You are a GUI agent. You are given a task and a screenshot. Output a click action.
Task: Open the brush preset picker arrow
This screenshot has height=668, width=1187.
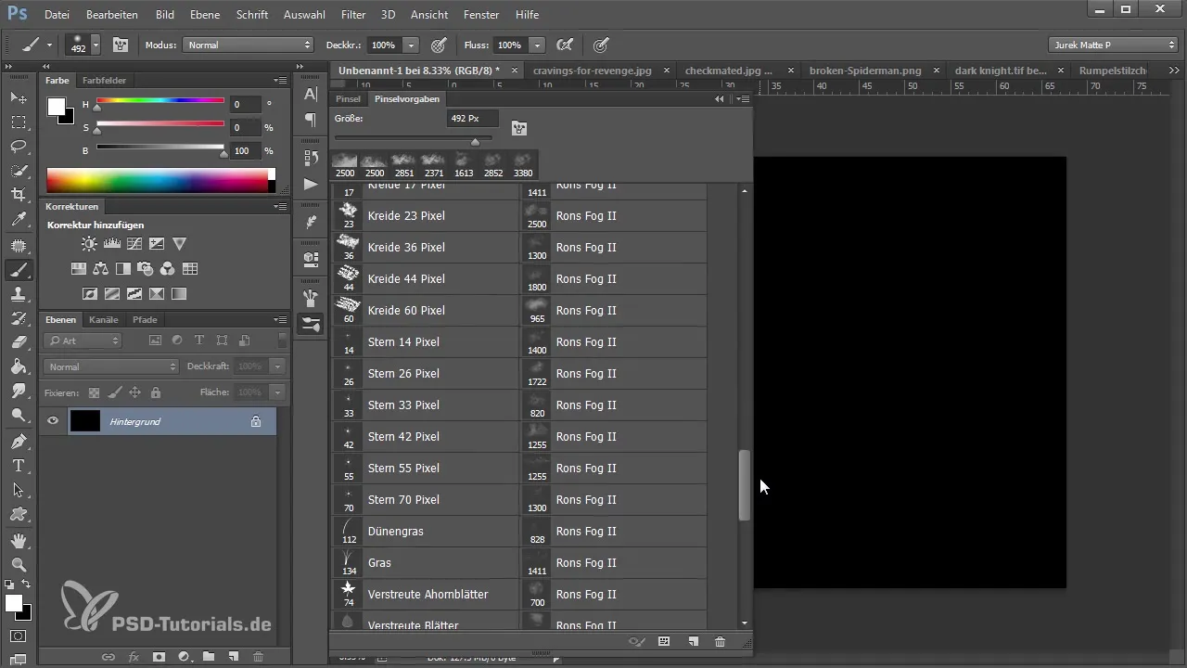click(96, 45)
